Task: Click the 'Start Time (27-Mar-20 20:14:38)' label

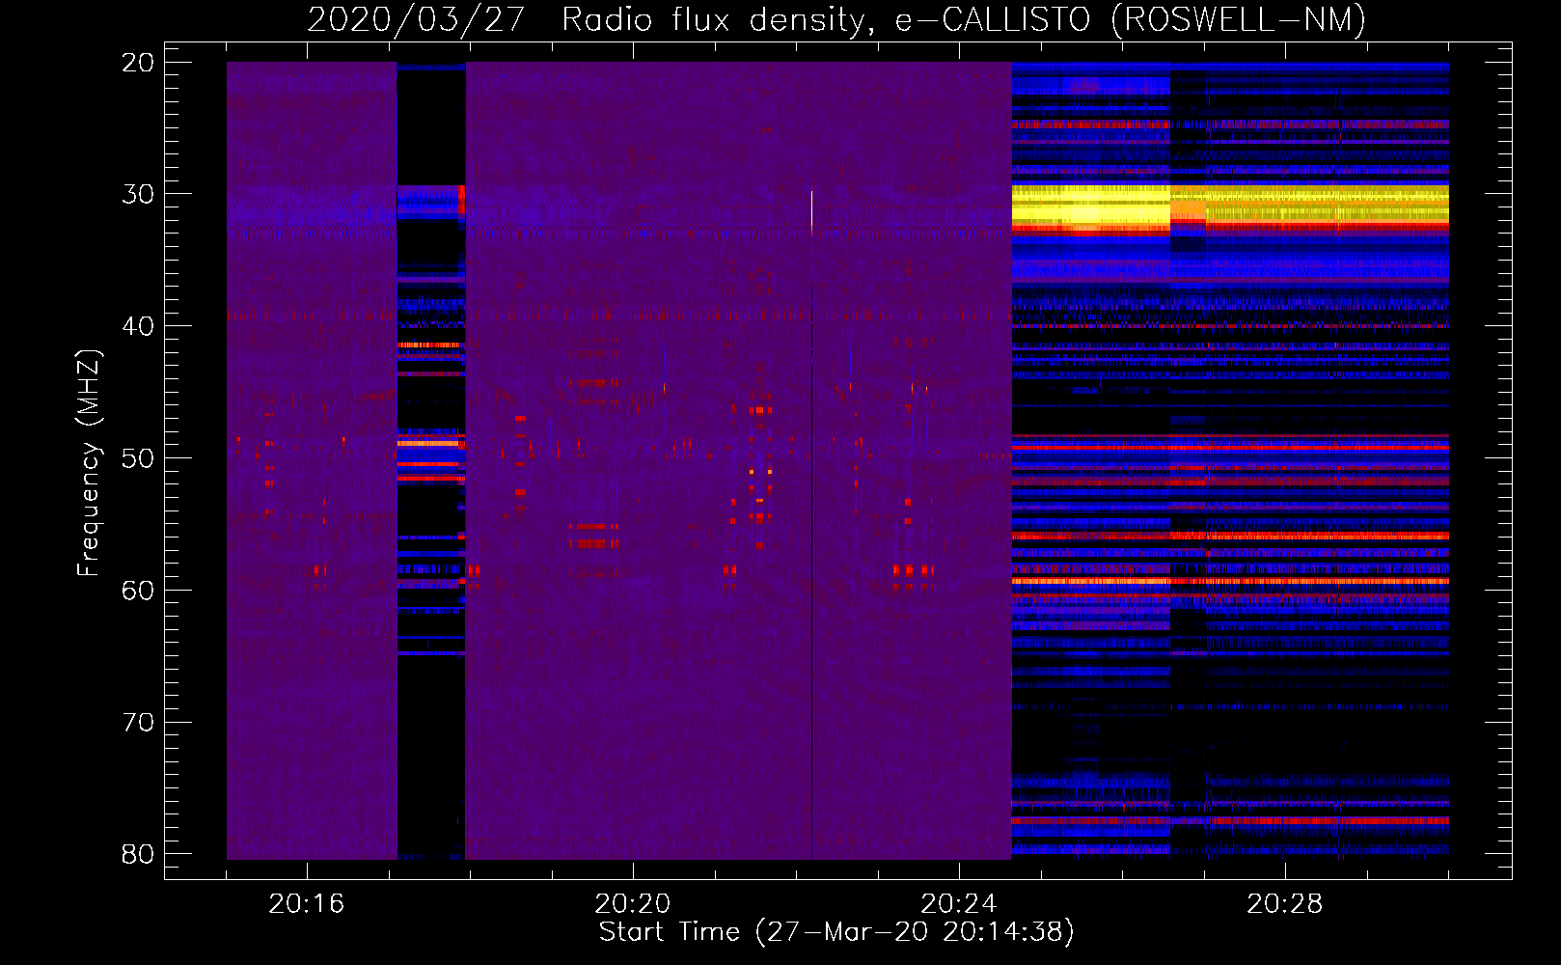Action: click(836, 932)
